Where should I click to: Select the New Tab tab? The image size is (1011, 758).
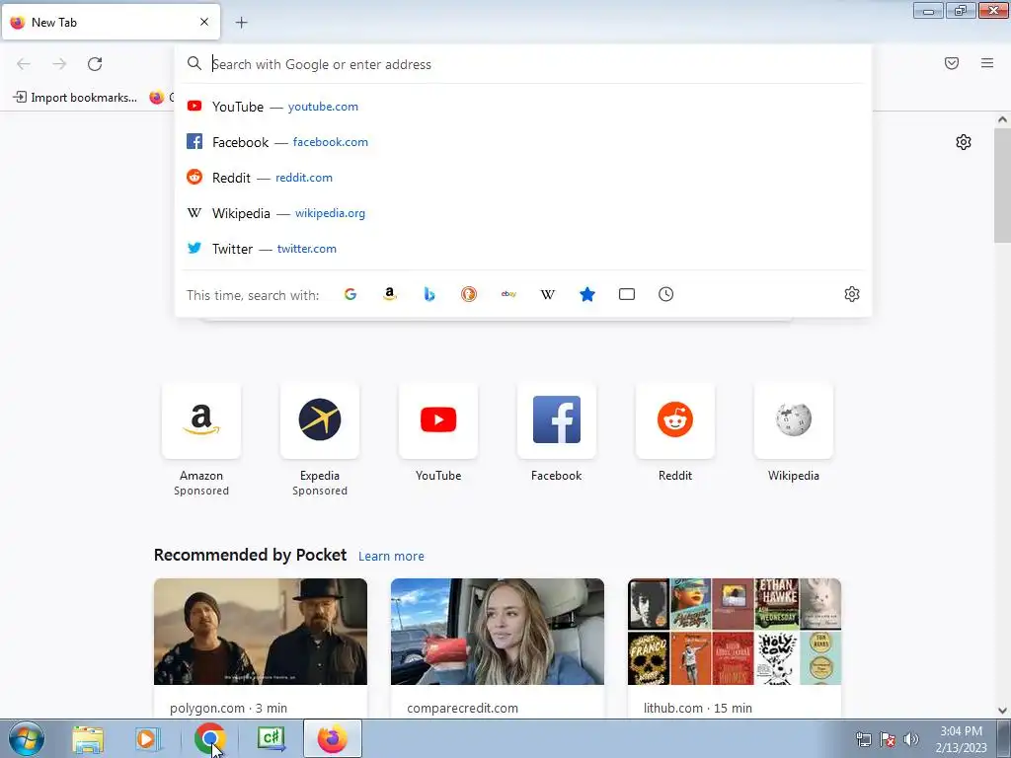[111, 23]
